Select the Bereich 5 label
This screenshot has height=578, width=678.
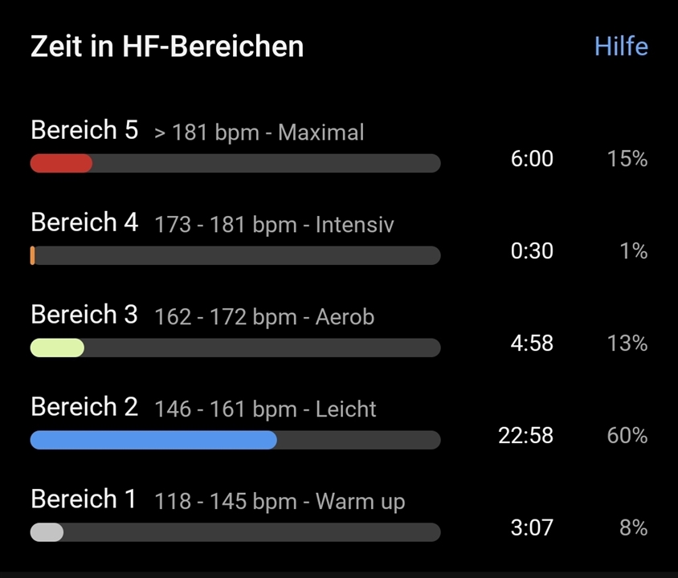(84, 130)
